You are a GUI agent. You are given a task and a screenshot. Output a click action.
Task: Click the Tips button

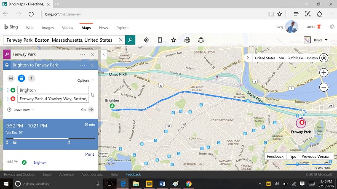point(292,156)
